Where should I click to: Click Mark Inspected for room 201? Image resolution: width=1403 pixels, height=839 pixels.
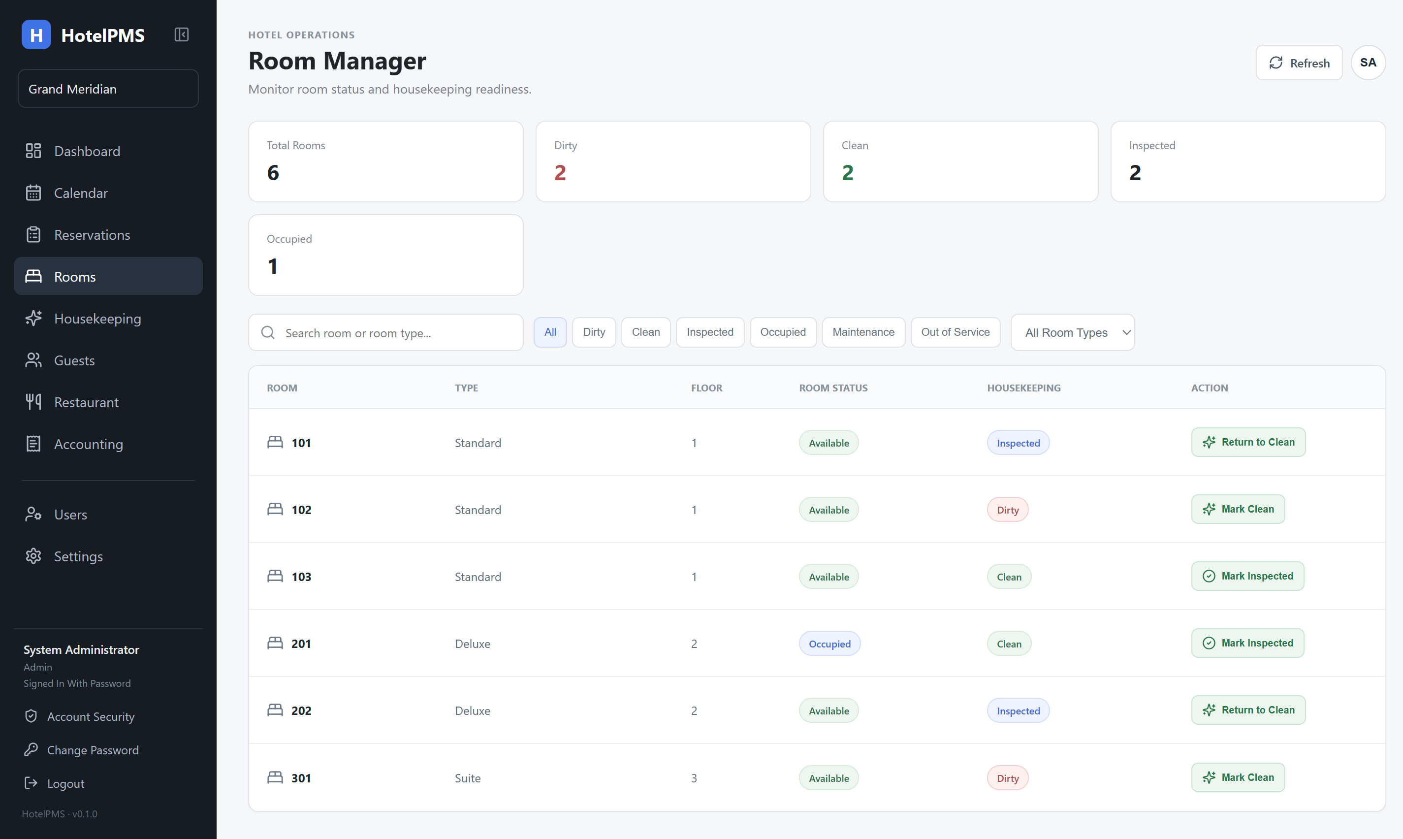[1247, 643]
